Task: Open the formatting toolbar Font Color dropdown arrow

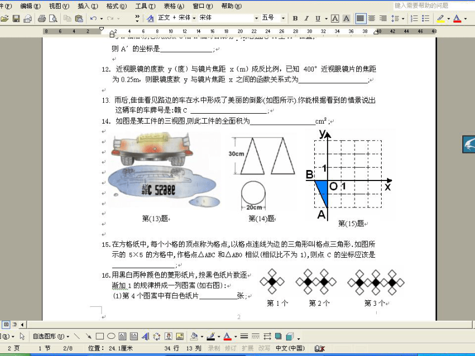Action: [465, 19]
